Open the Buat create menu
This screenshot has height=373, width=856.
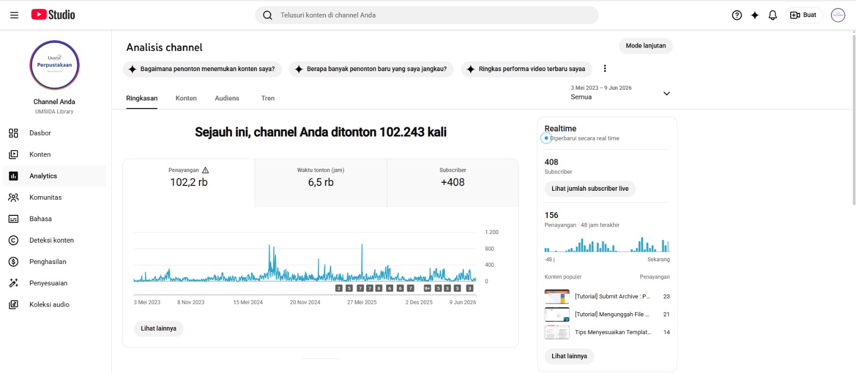pos(804,15)
